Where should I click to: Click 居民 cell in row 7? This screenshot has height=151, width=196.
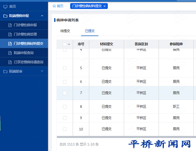click(176, 93)
